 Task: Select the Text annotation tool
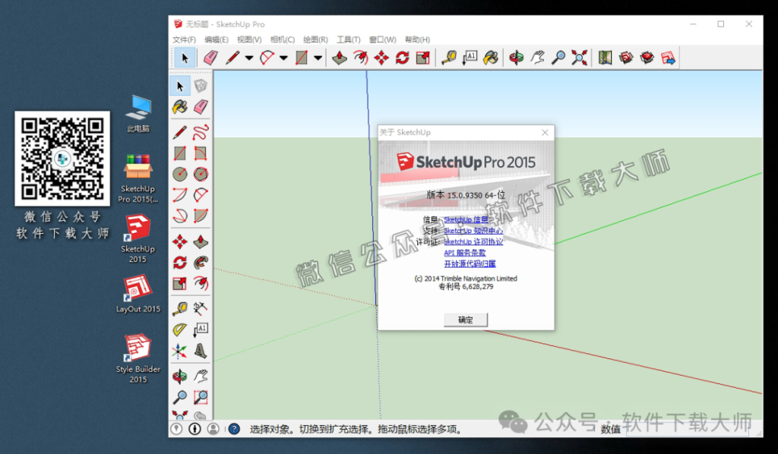pyautogui.click(x=470, y=57)
